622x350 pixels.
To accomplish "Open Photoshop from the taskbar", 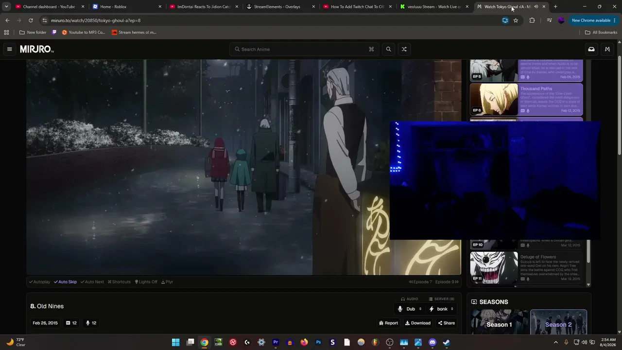I will pos(318,342).
